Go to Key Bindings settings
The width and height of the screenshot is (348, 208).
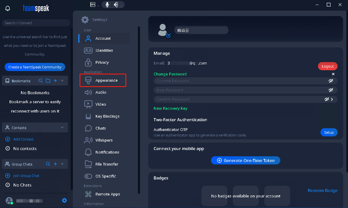[107, 116]
